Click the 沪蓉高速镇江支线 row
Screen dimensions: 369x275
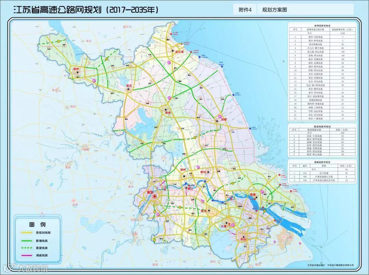coord(322,177)
